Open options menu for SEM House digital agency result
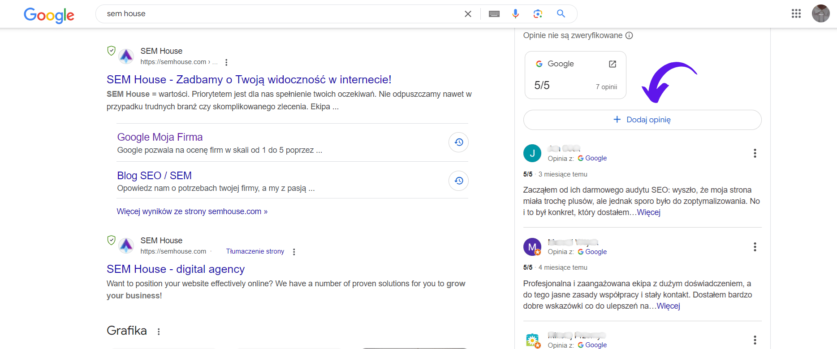The height and width of the screenshot is (349, 837). 294,252
